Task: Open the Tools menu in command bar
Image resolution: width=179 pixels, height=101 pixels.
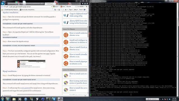Action: (x=81, y=10)
